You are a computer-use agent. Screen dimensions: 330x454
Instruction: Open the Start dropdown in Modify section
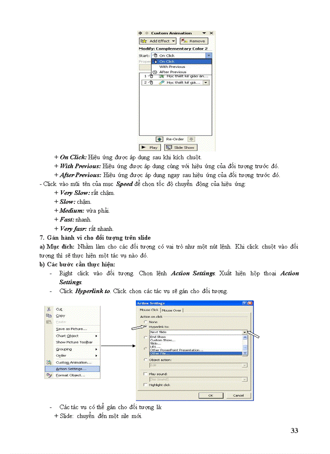click(208, 55)
